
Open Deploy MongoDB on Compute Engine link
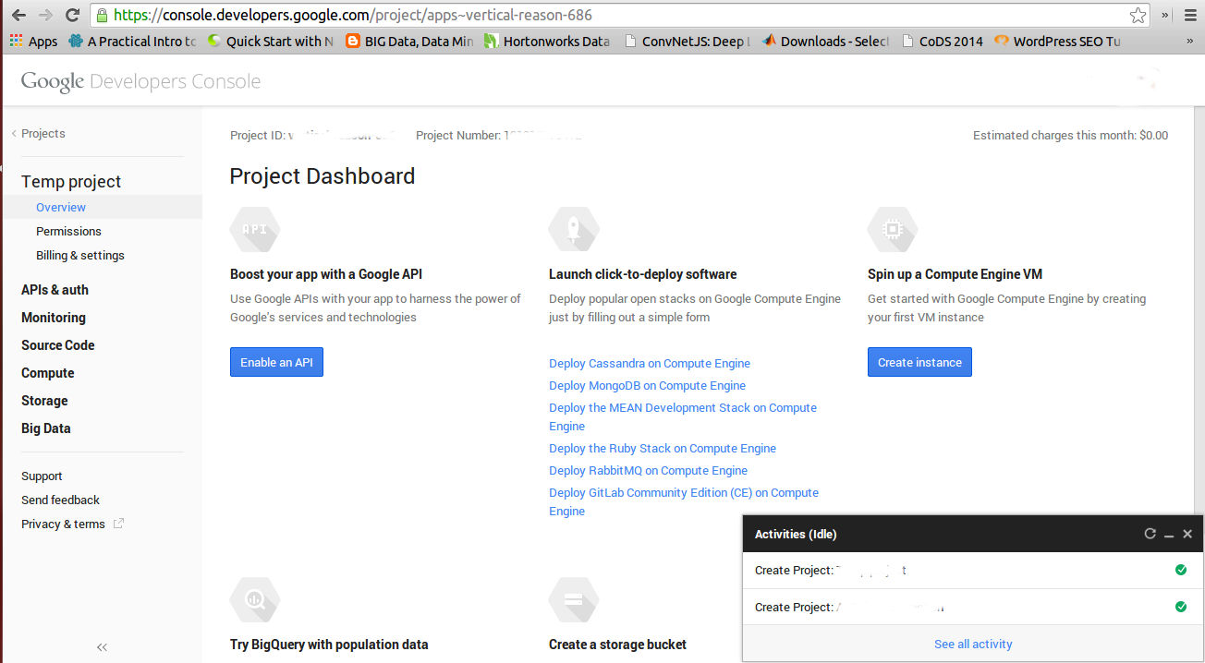tap(647, 386)
